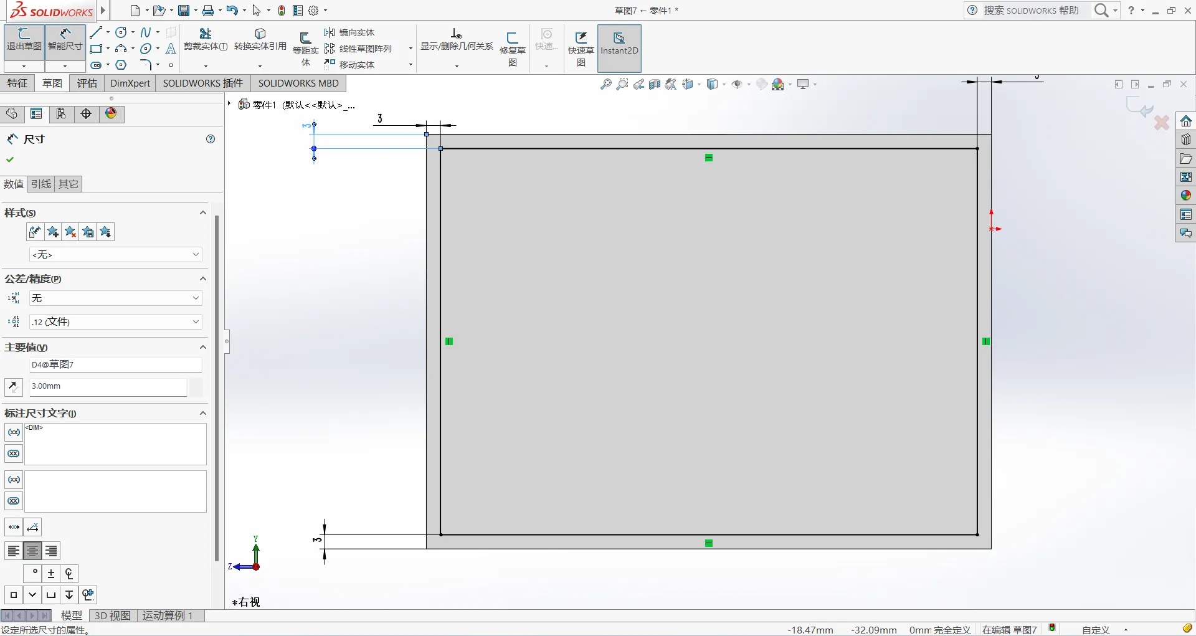1196x636 pixels.
Task: Toggle center text justification button
Action: tap(32, 551)
